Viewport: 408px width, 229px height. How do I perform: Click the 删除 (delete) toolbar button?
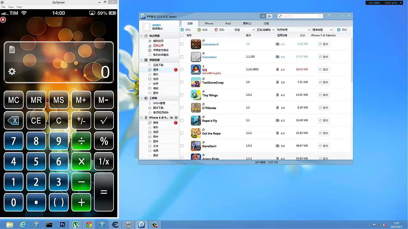pos(220,30)
